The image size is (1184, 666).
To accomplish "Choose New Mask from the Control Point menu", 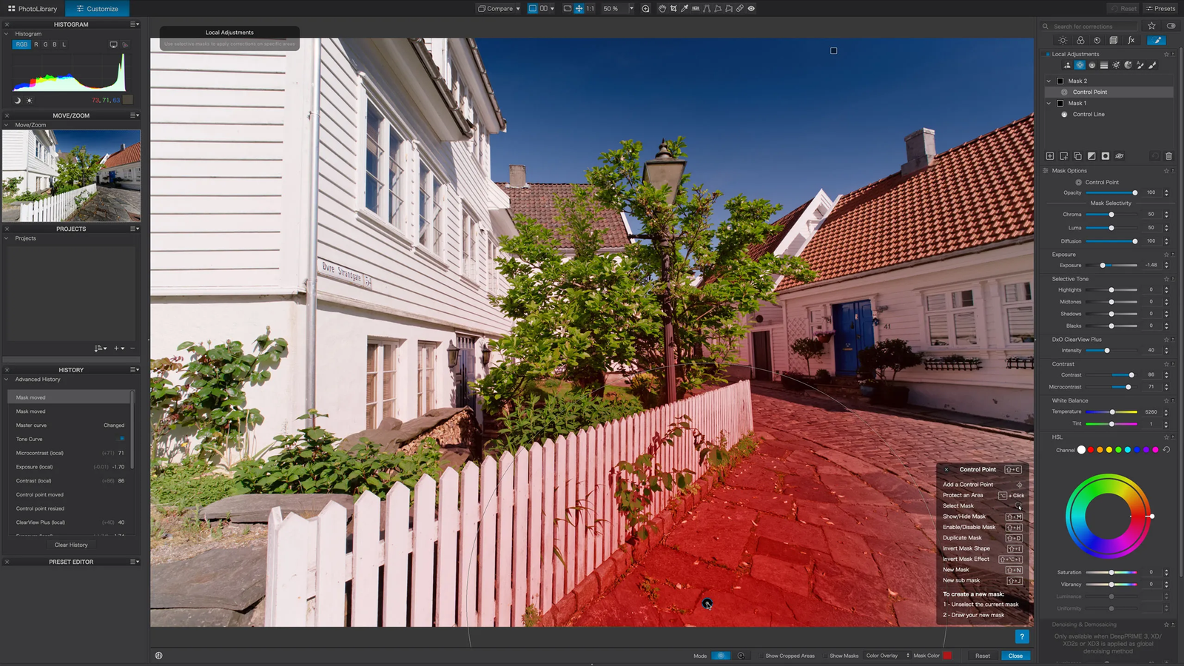I will coord(957,570).
